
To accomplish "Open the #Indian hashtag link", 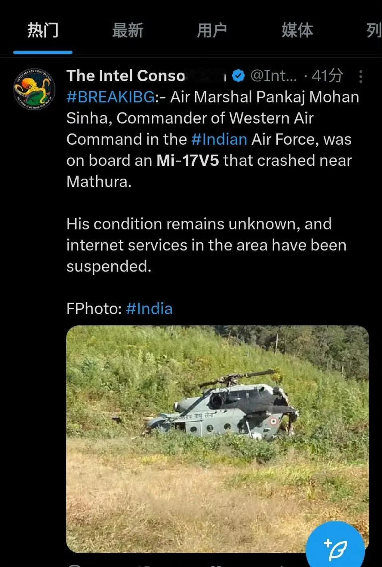I will 219,139.
